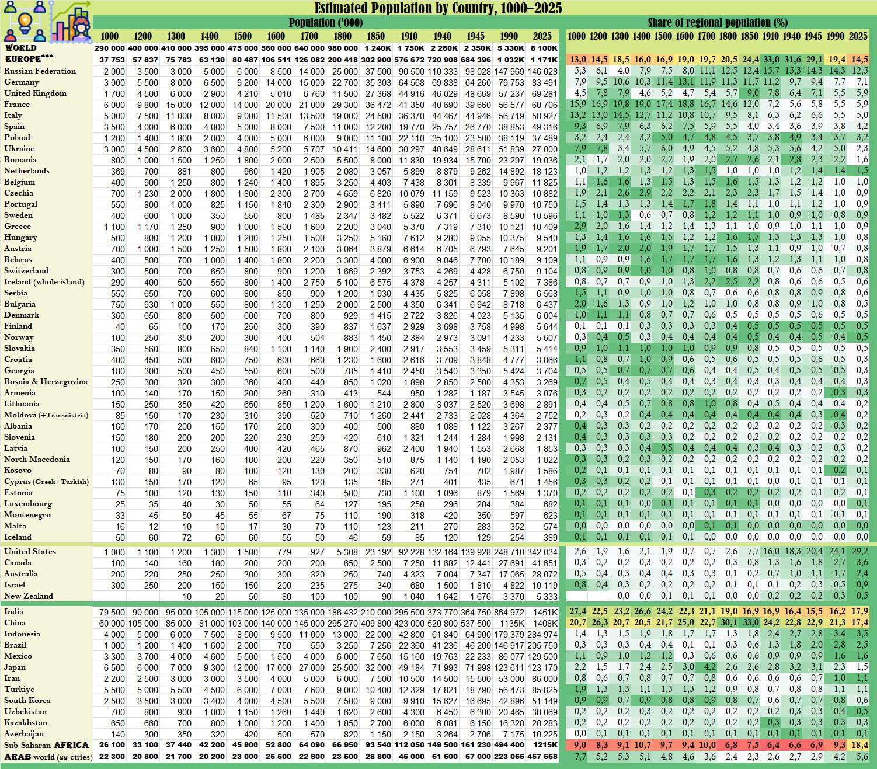Click the lightbulb people network icon
This screenshot has height=769, width=877.
pos(25,21)
